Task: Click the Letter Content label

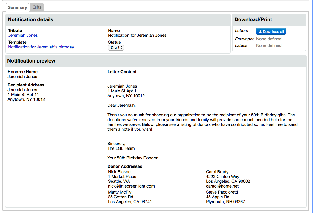Action: coord(122,72)
